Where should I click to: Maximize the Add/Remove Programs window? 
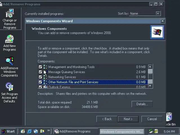pos(156,4)
